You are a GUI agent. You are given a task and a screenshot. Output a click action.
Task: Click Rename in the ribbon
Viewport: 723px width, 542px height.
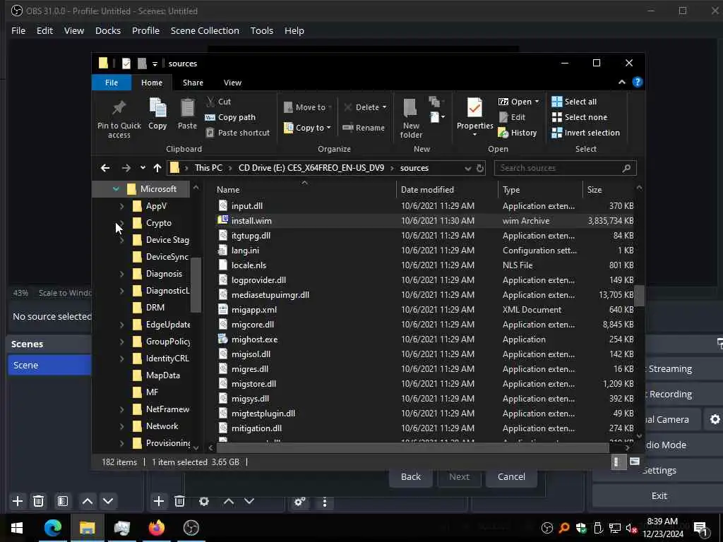coord(364,128)
